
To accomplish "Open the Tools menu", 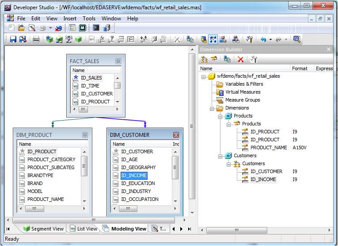I will coord(89,19).
